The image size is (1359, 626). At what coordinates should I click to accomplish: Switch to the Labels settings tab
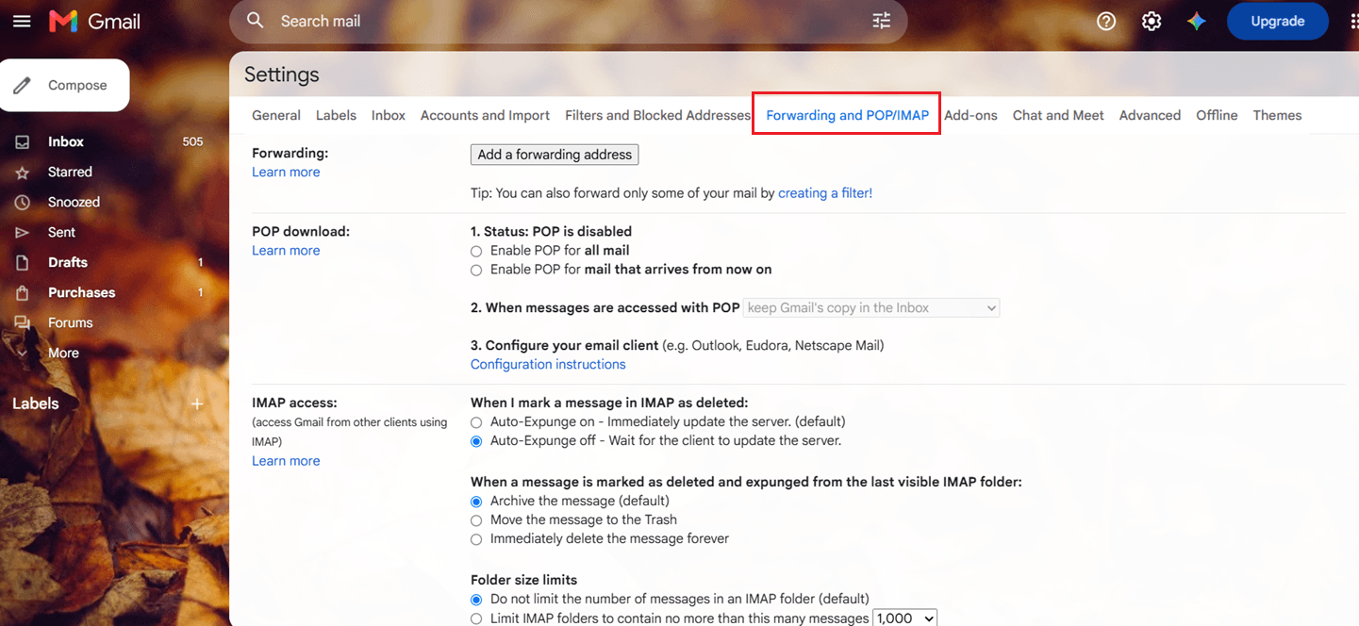click(336, 115)
